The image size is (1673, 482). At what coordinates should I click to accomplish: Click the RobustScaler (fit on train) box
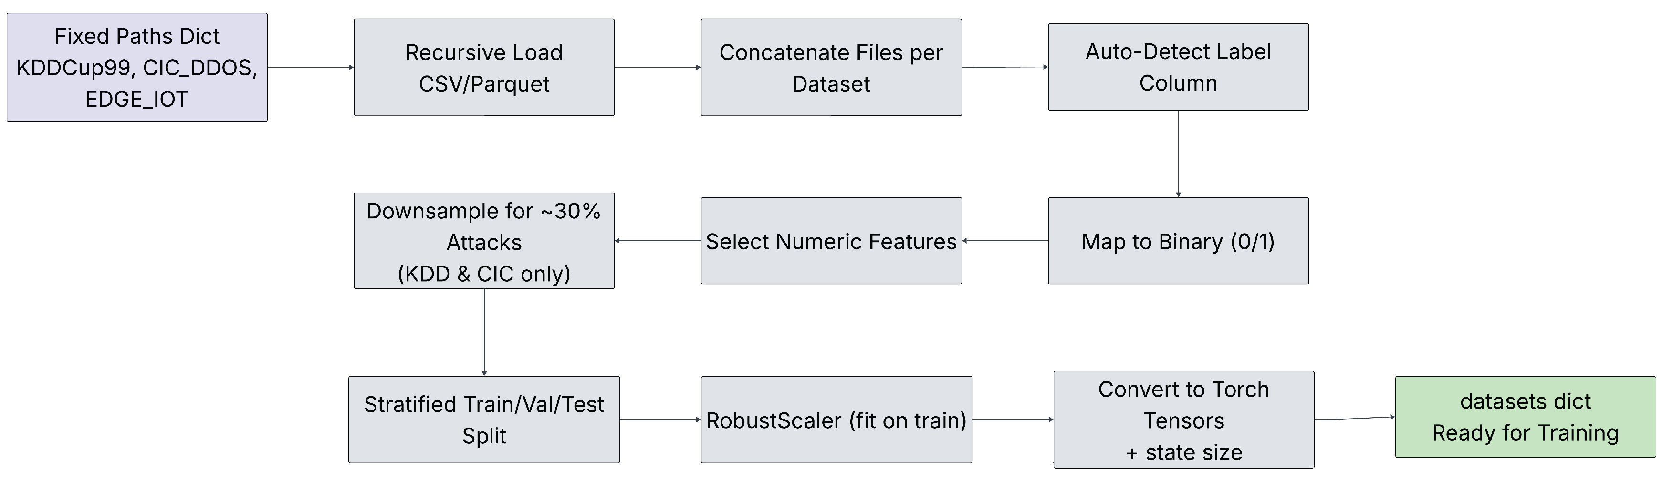(x=836, y=420)
